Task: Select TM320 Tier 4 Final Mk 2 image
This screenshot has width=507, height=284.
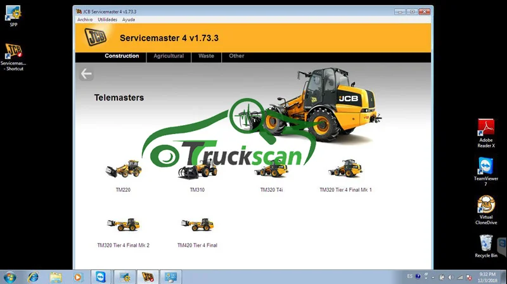Action: (x=123, y=225)
